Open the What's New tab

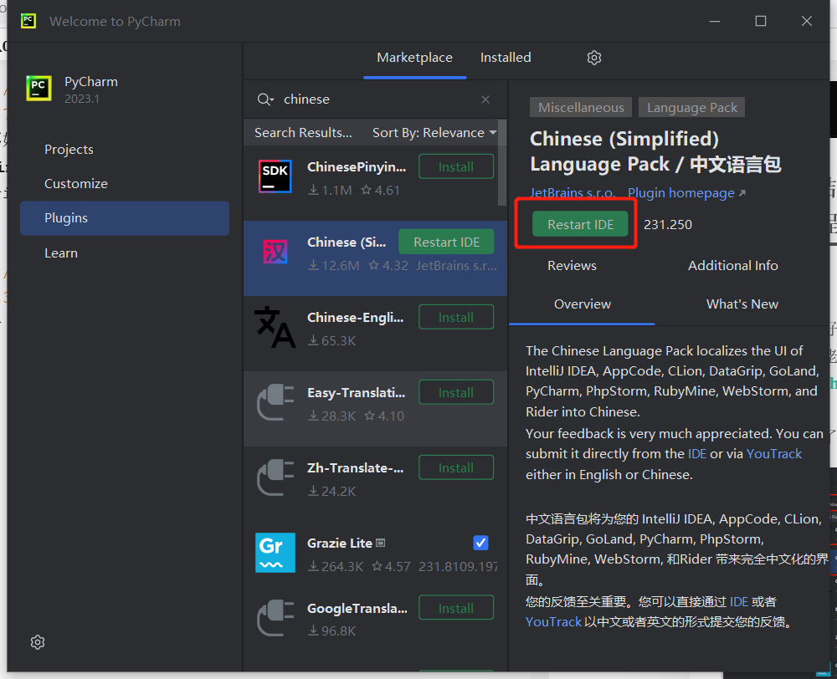(x=742, y=304)
